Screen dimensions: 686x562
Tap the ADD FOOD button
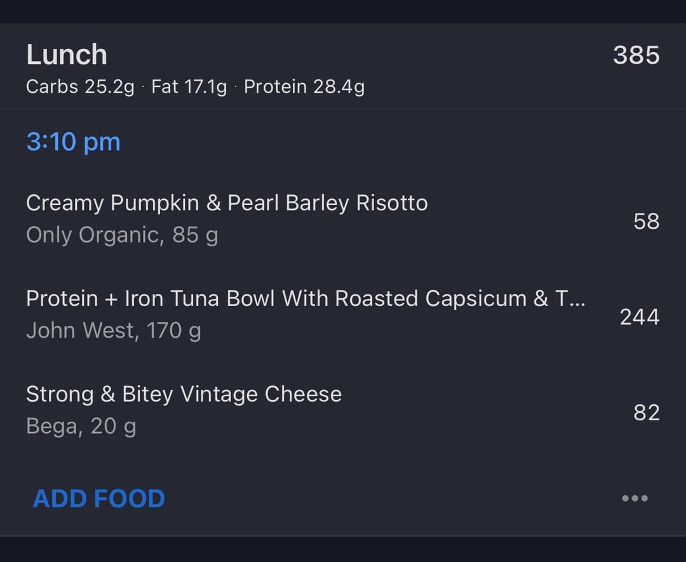click(x=99, y=498)
